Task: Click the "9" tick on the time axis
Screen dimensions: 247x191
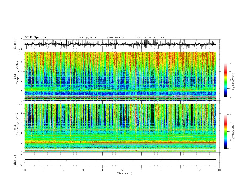Action: (200, 170)
